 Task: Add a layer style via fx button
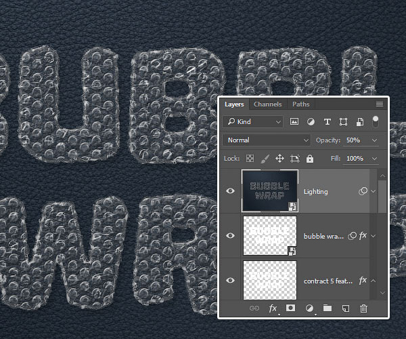coord(273,308)
